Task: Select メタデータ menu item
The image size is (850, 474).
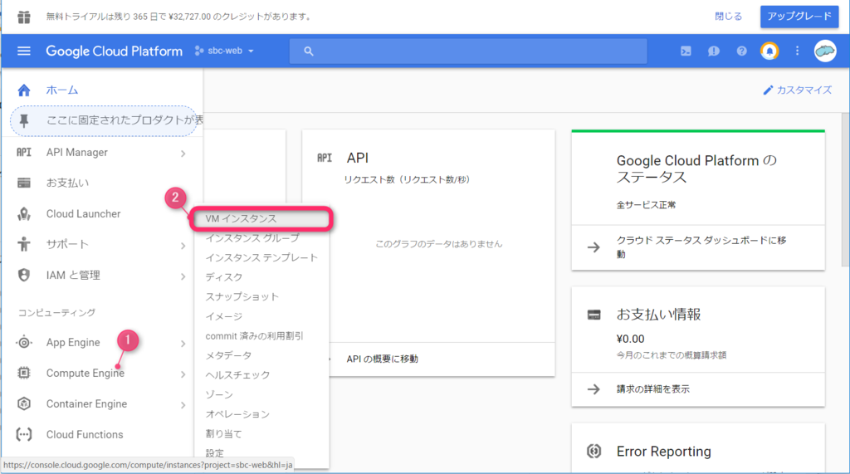Action: tap(261, 355)
